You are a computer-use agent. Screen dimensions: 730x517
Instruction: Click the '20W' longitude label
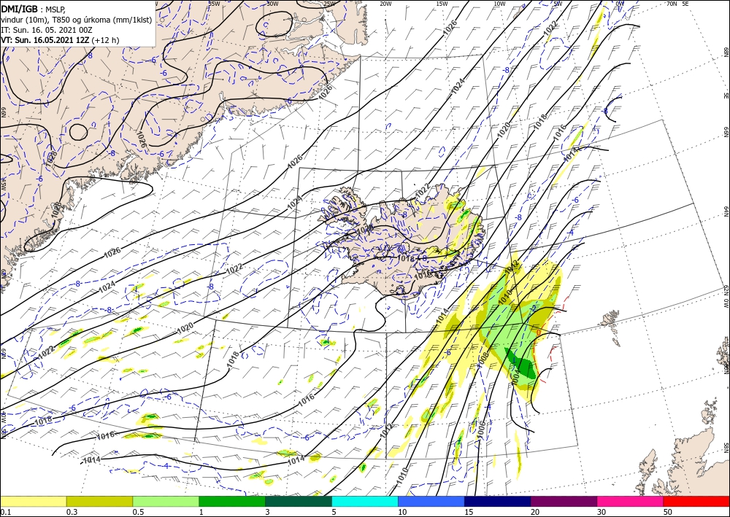pos(385,4)
